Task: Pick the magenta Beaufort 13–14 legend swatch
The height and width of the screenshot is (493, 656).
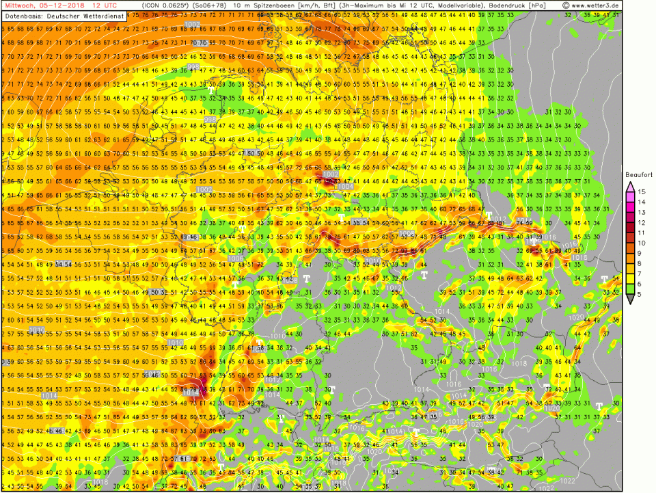Action: pyautogui.click(x=630, y=207)
